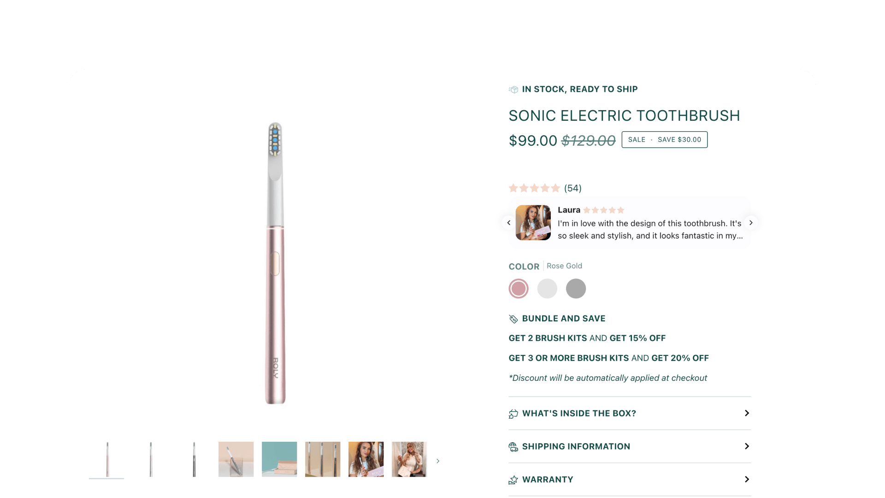This screenshot has width=885, height=498.
Task: Click the Bundle and Save tag icon
Action: (513, 319)
